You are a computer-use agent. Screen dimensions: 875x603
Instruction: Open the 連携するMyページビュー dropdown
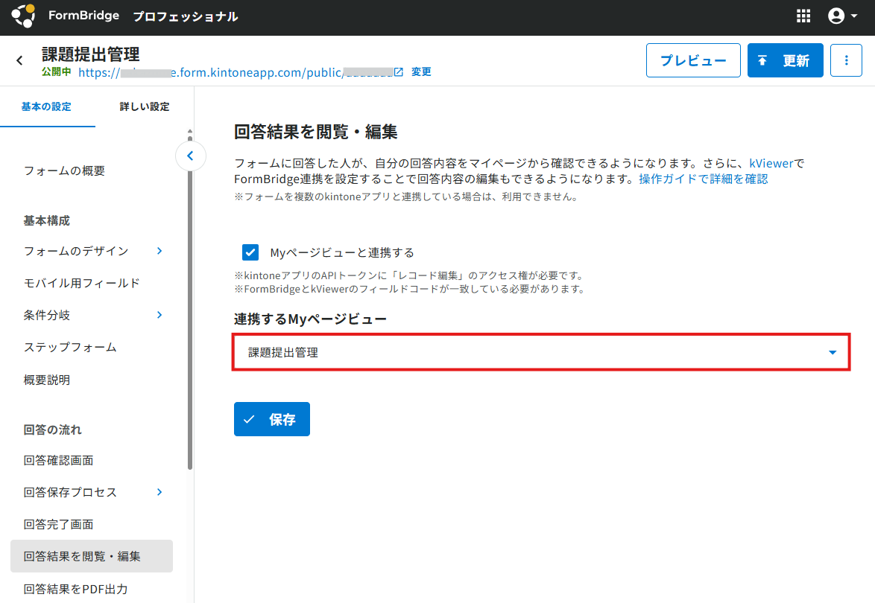click(541, 352)
